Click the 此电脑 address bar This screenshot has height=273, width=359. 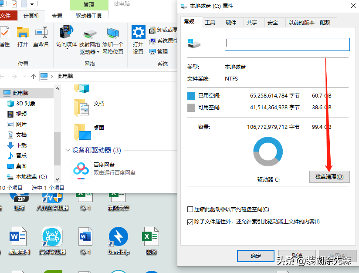pos(108,76)
